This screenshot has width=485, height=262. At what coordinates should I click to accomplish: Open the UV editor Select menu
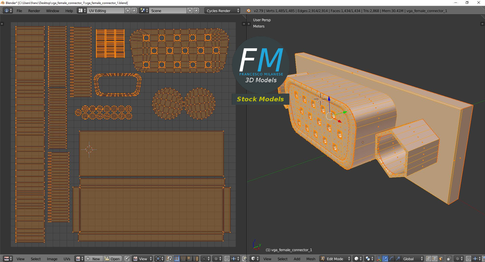tap(36, 259)
